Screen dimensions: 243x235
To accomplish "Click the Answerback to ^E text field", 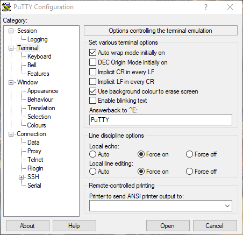I will point(161,120).
